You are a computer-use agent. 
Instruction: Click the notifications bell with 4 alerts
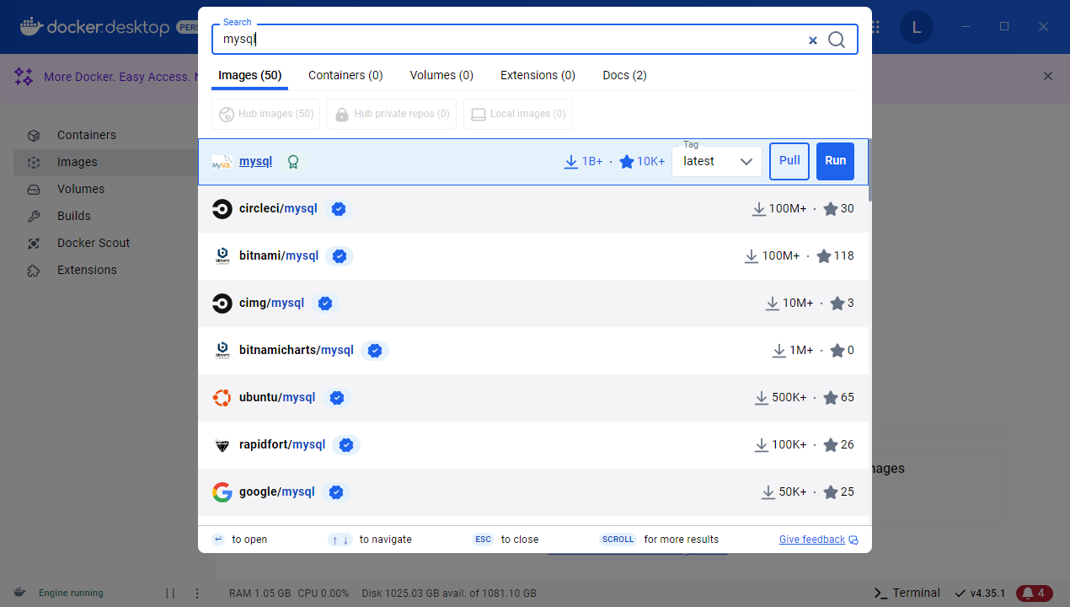(1034, 594)
